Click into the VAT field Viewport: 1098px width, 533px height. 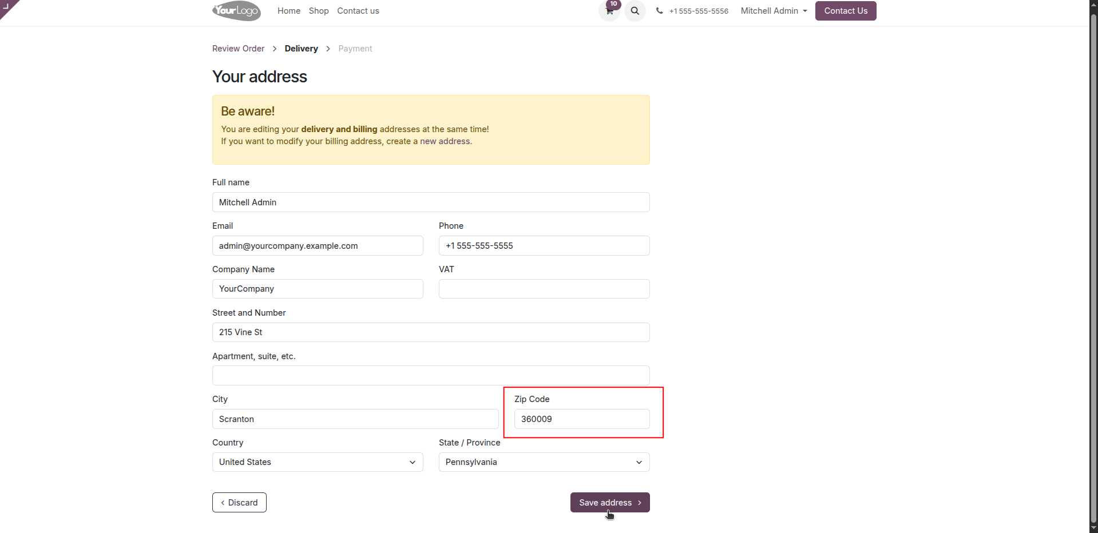(544, 289)
